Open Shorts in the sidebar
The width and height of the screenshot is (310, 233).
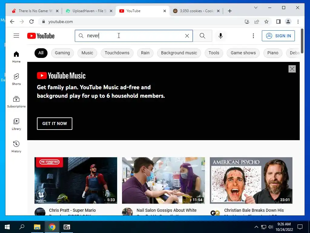(16, 79)
